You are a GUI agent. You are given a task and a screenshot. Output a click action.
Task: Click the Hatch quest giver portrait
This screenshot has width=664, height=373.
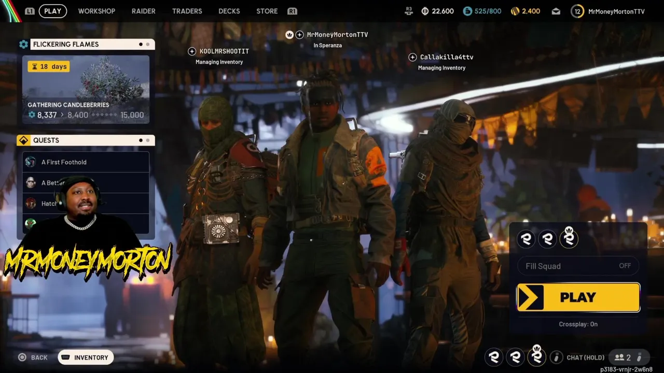[x=31, y=203]
